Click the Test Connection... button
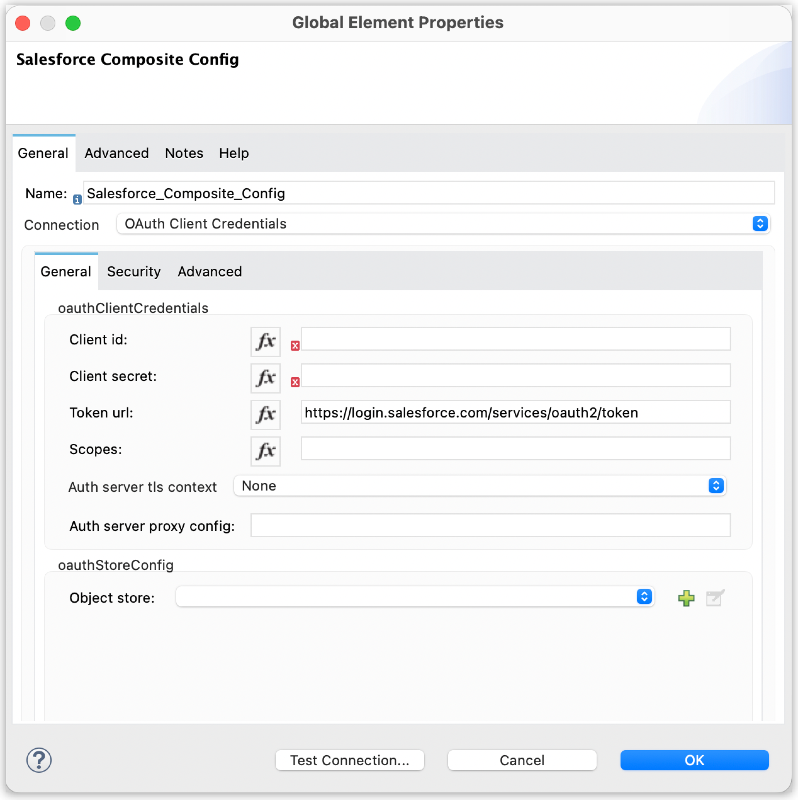The height and width of the screenshot is (800, 798). click(x=350, y=760)
